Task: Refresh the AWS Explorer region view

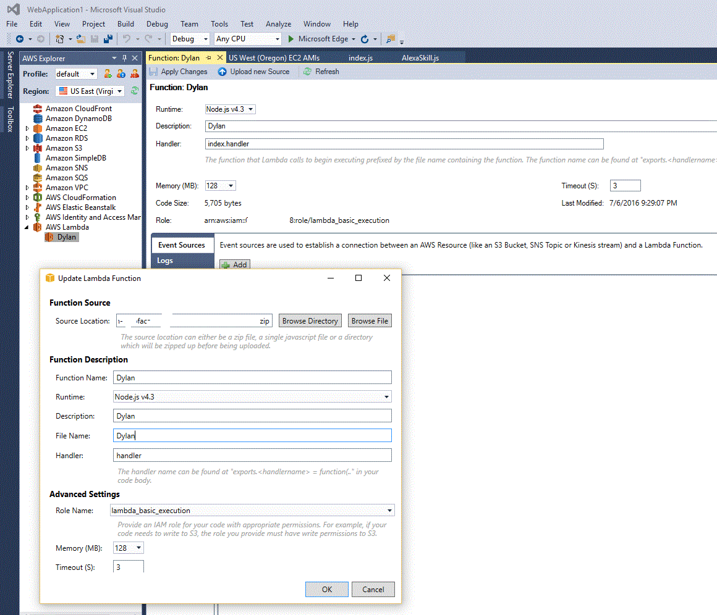Action: [x=135, y=91]
